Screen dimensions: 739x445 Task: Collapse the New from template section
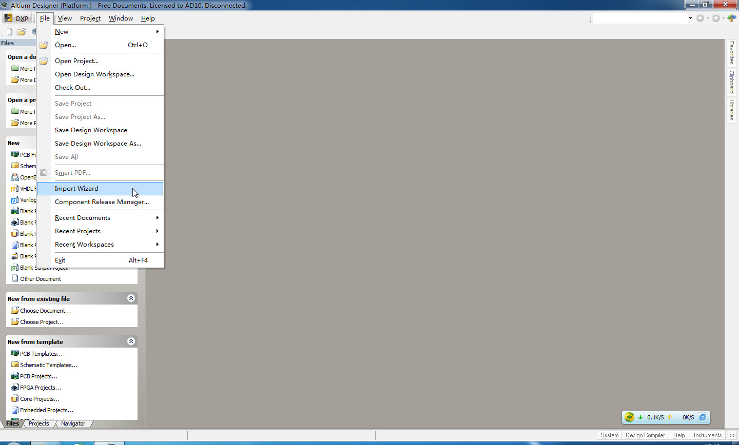131,341
